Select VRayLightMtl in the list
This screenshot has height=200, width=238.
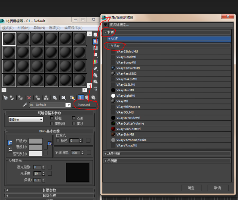coord(171,96)
